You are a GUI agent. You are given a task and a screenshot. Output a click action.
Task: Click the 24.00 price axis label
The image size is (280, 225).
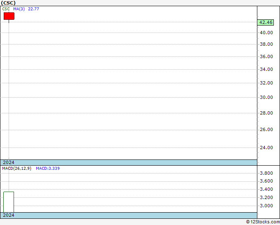[266, 148]
